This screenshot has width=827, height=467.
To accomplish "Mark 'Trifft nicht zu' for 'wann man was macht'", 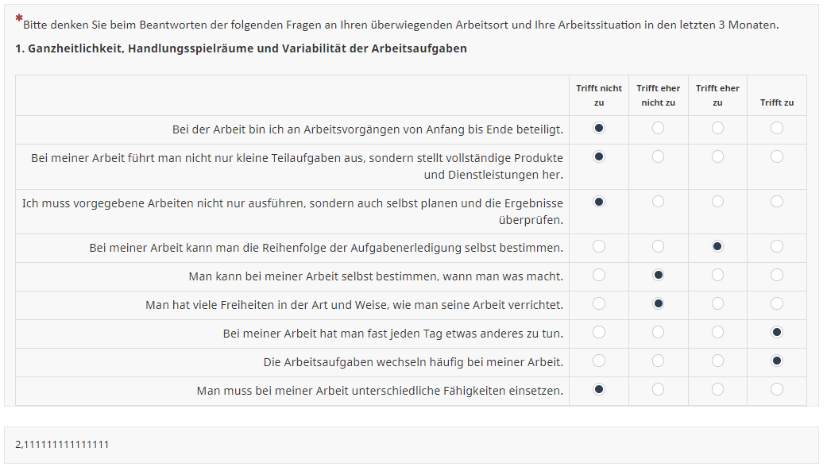I will (x=599, y=276).
